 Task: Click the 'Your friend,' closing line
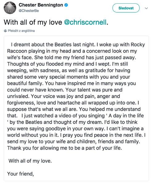coord(21,174)
